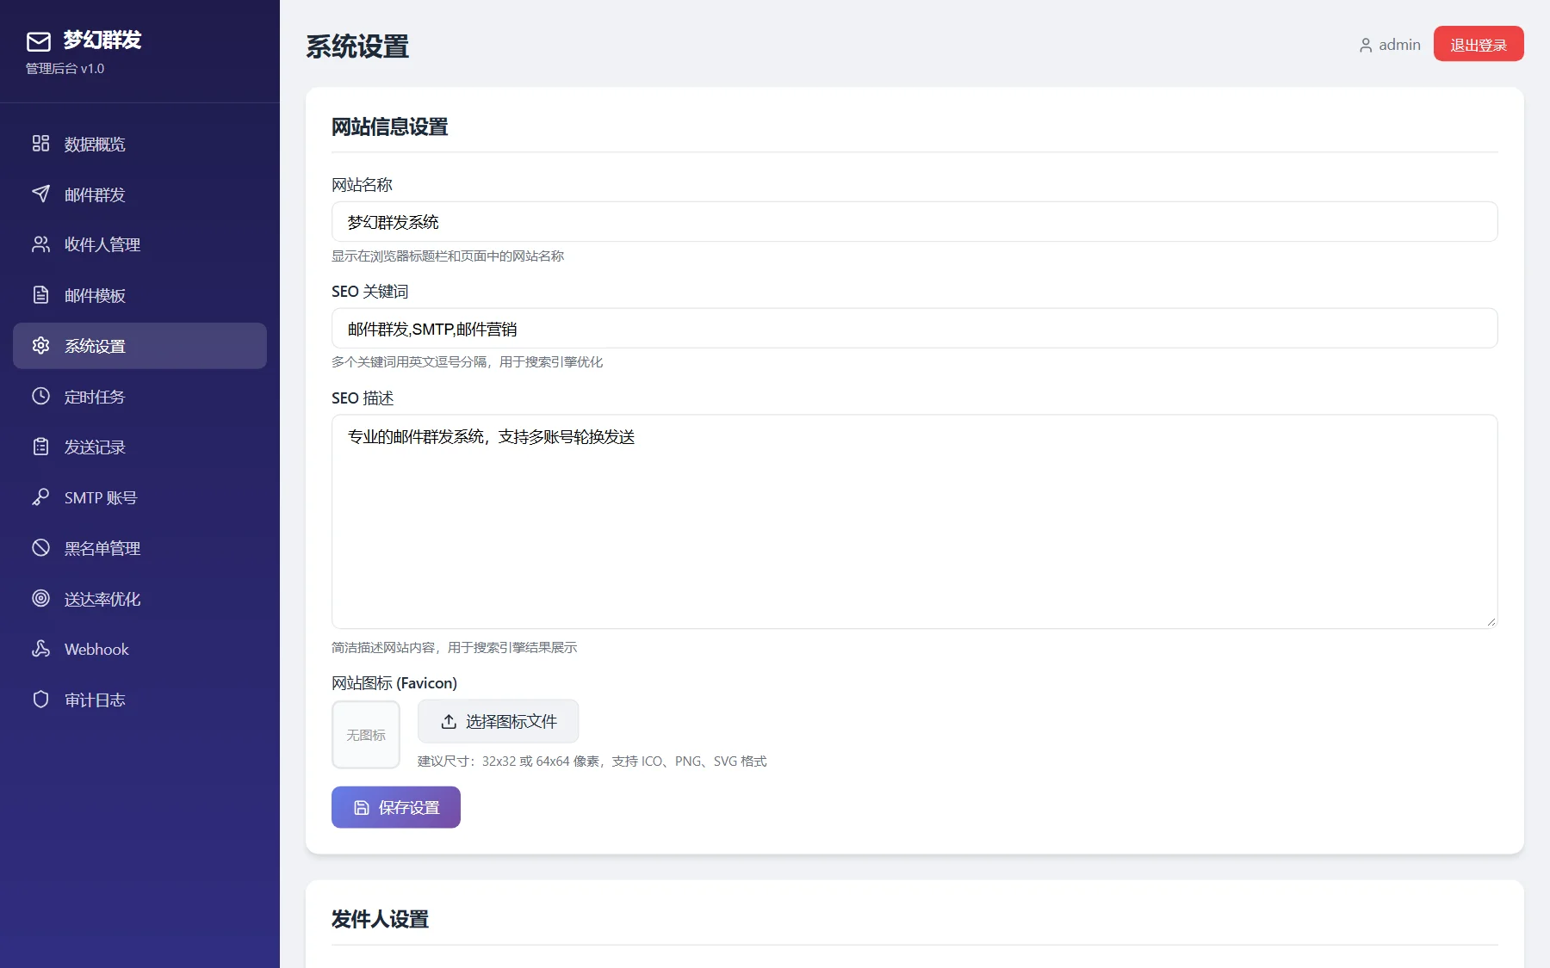Go to 邮件群发 page
The height and width of the screenshot is (968, 1550).
tap(139, 194)
